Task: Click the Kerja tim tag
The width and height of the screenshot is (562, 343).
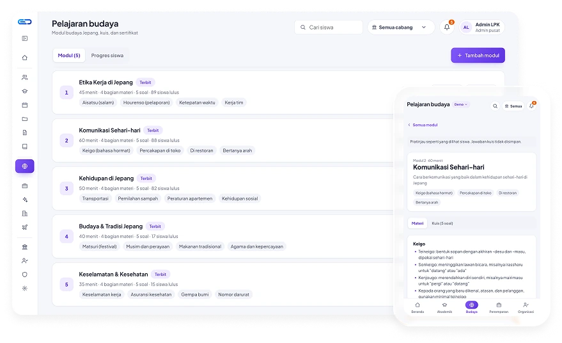Action: [234, 102]
